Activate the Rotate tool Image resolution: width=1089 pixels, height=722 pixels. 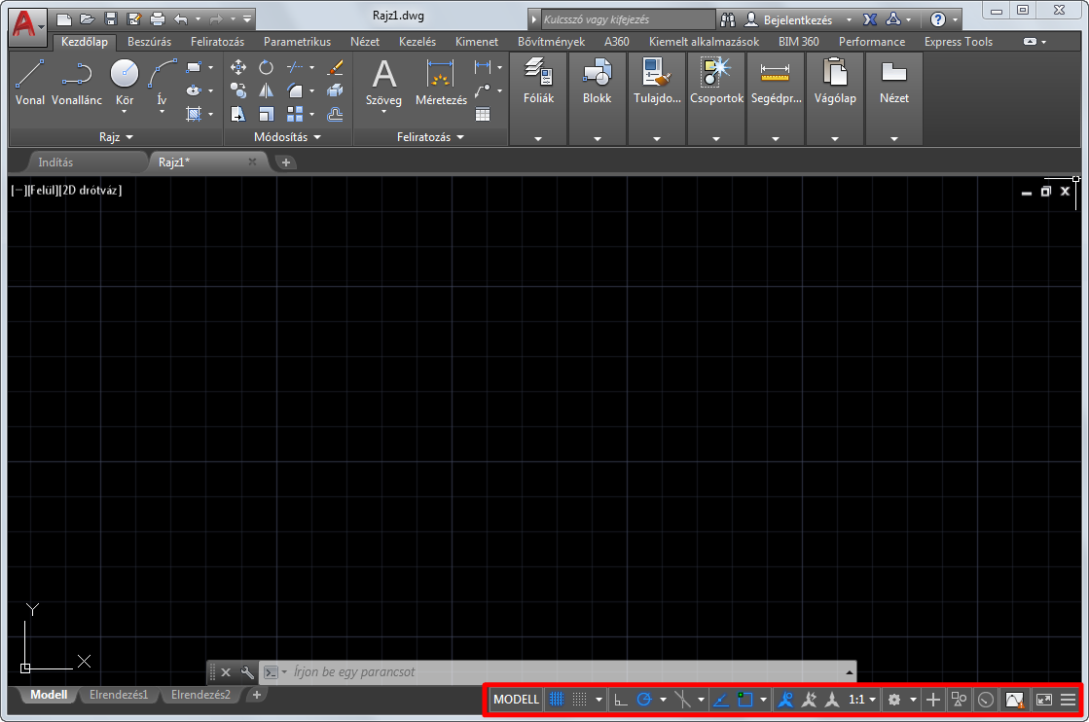(266, 67)
